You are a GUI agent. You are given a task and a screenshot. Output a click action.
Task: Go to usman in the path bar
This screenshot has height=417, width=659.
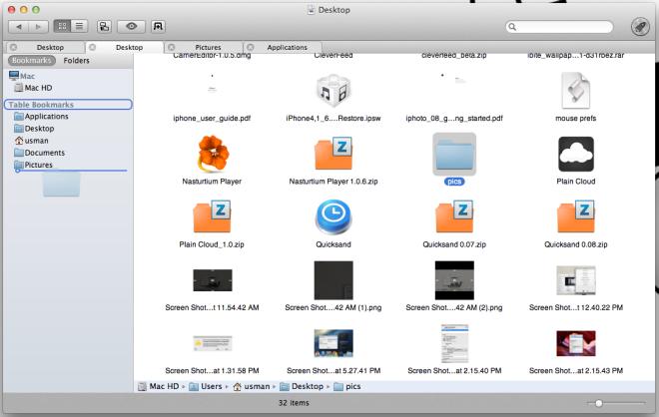pos(252,386)
